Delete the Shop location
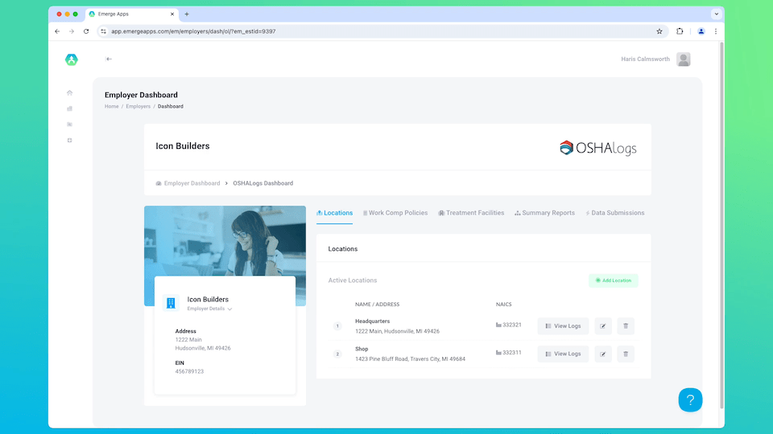The image size is (773, 434). coord(626,354)
